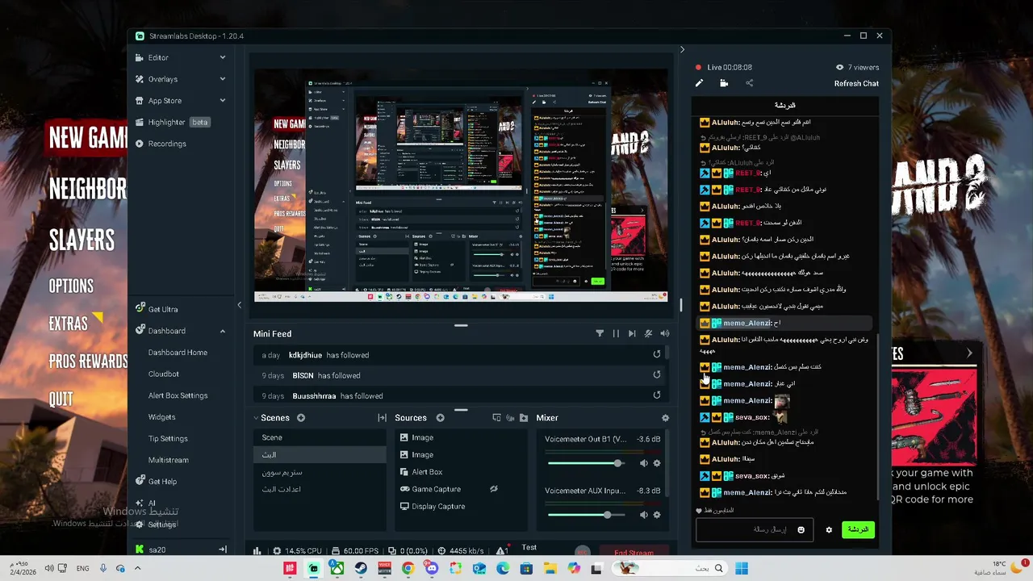
Task: Toggle the Mini Feed alert volume icon
Action: [x=665, y=333]
